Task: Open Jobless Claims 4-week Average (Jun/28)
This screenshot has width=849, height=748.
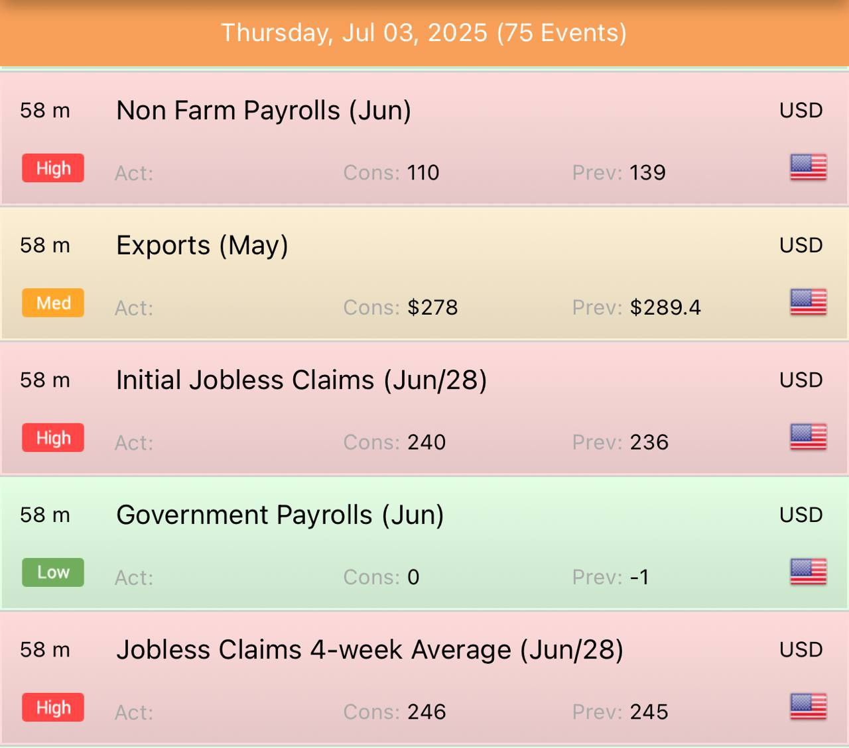Action: click(x=424, y=678)
